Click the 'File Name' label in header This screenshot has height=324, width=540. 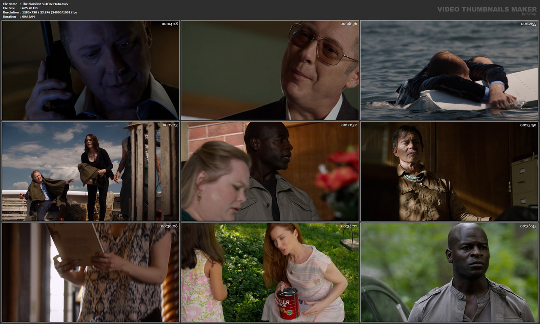(x=10, y=4)
